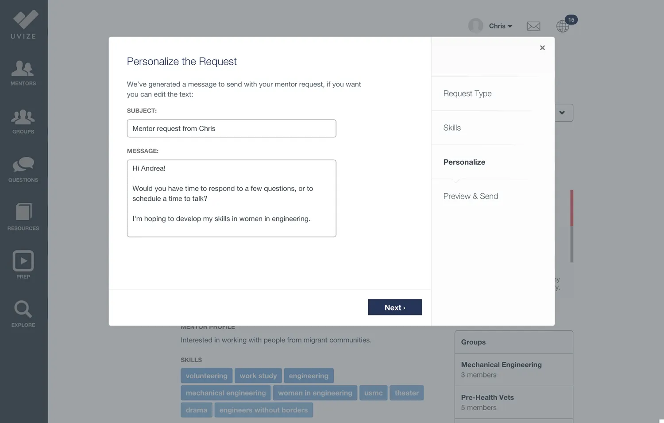Click the Subject input field
The width and height of the screenshot is (664, 423).
point(231,128)
